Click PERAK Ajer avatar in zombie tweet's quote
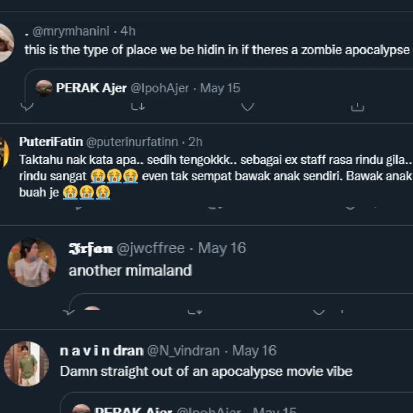Screen dimensions: 413x413 pos(44,88)
